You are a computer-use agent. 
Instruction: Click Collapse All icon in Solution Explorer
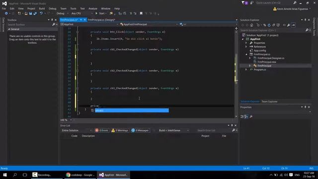(x=274, y=25)
